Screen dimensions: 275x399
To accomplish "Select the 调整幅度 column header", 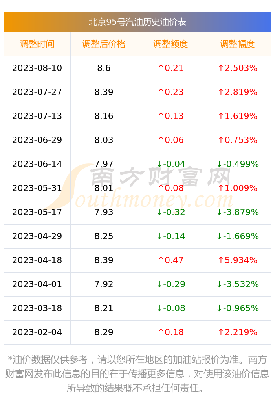I will [x=237, y=44].
